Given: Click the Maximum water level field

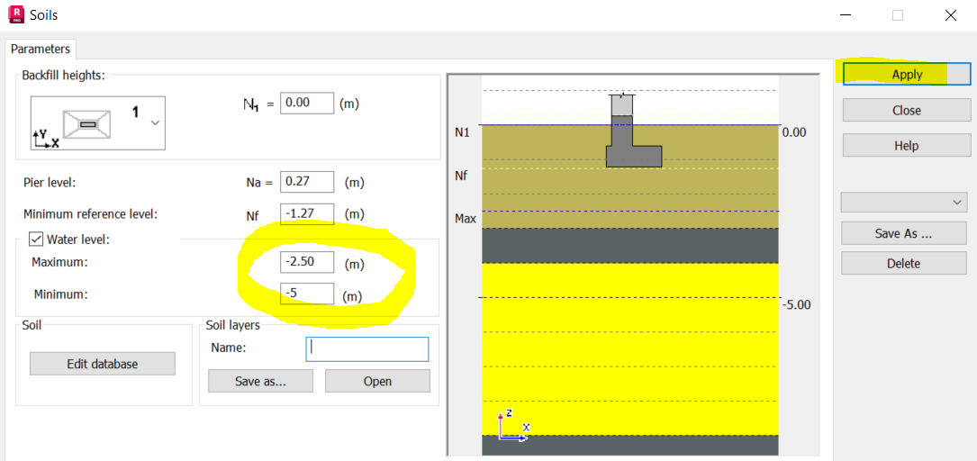Looking at the screenshot, I should coord(306,262).
